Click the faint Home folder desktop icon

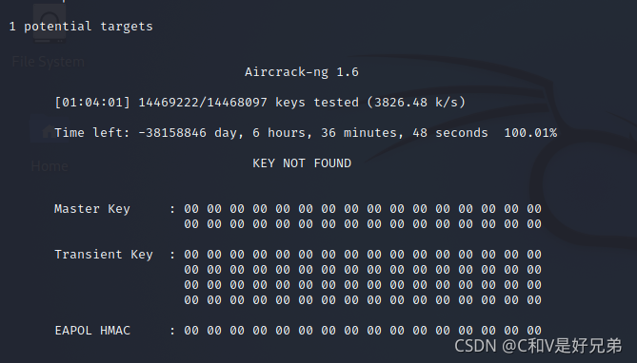pos(49,130)
